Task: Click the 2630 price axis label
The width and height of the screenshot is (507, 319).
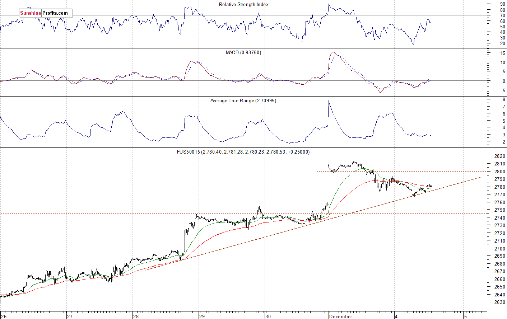Action: pyautogui.click(x=500, y=302)
